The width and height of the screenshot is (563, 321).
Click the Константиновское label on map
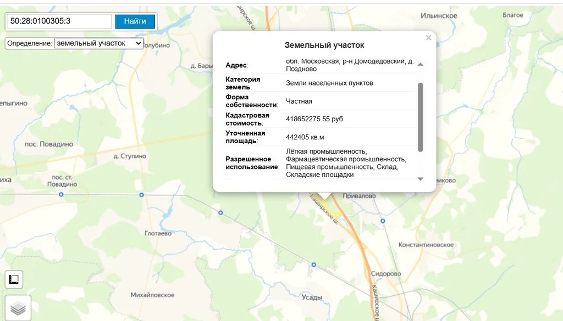click(x=426, y=244)
